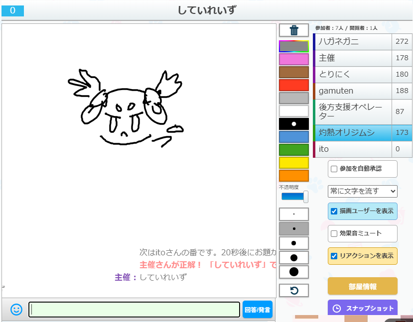Select the largest brush size dot
This screenshot has height=322, width=413.
tap(294, 272)
